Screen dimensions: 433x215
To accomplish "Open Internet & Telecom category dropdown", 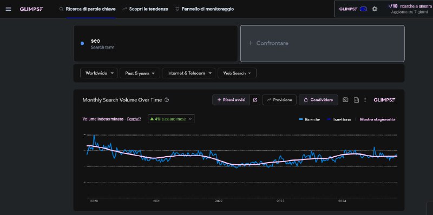I will (189, 73).
